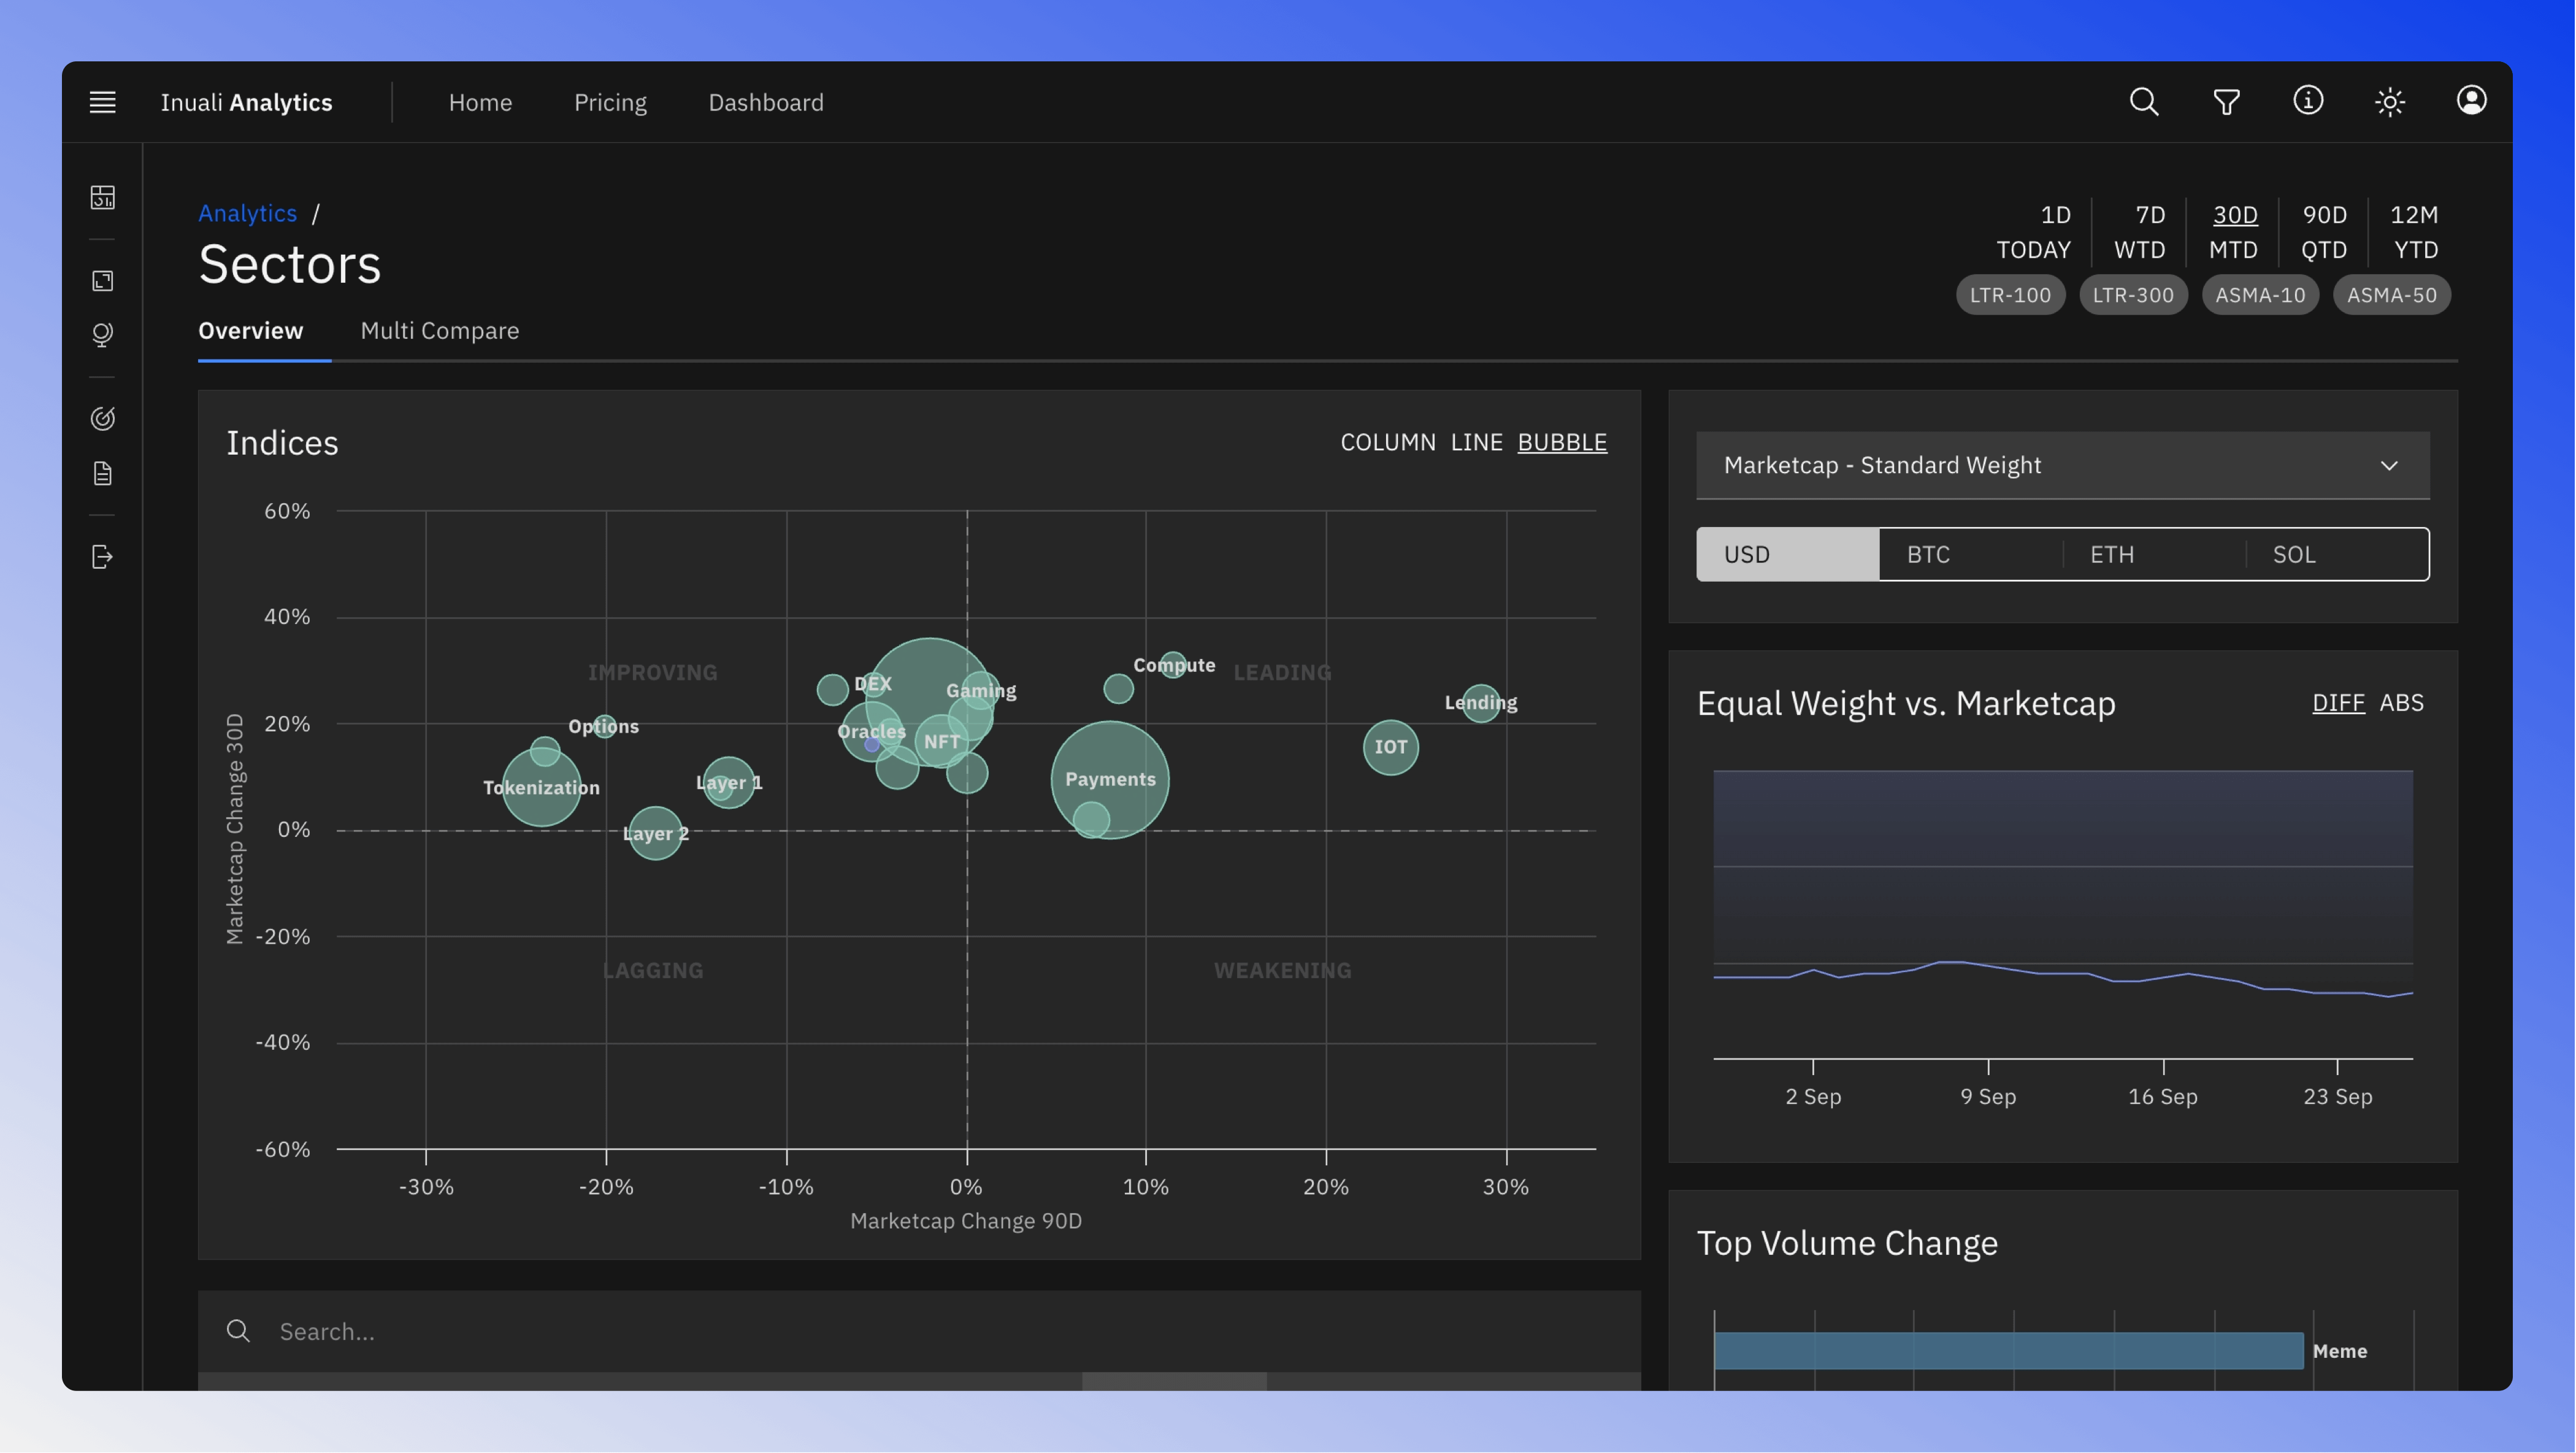Click the logout exit icon in sidebar
This screenshot has width=2576, height=1453.
click(102, 557)
